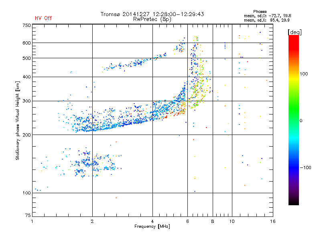The image size is (321, 241).
Task: Click the Stationary phase Virtual Height axis label
Action: coord(18,120)
